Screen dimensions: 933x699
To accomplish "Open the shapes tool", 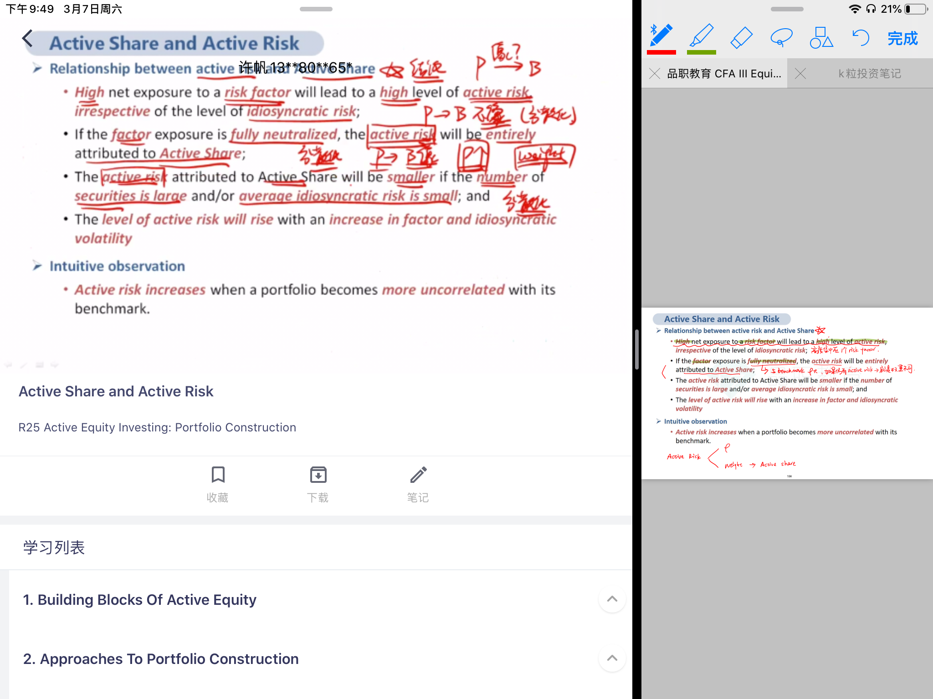I will (x=821, y=37).
